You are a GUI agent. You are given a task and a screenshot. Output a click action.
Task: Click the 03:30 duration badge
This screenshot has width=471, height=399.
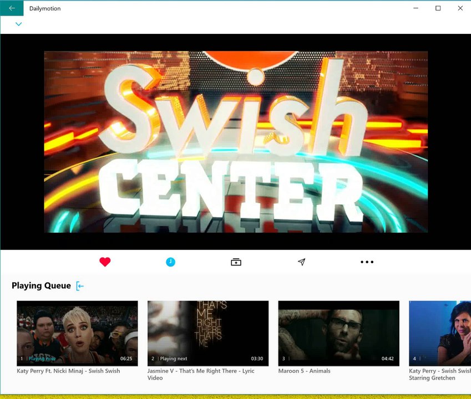(x=257, y=359)
